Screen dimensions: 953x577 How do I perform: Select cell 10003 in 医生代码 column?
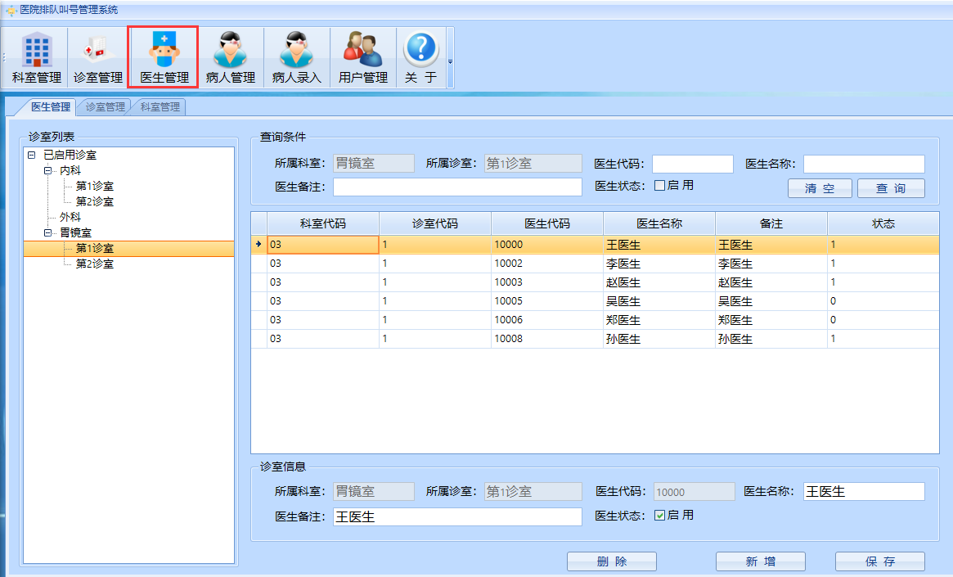[547, 282]
